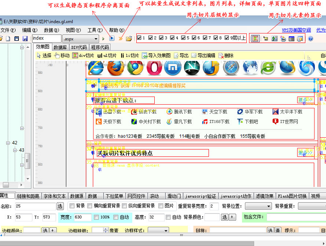Click the 导出编辑 tool
Image resolution: width=326 pixels, height=246 pixels.
point(204,56)
